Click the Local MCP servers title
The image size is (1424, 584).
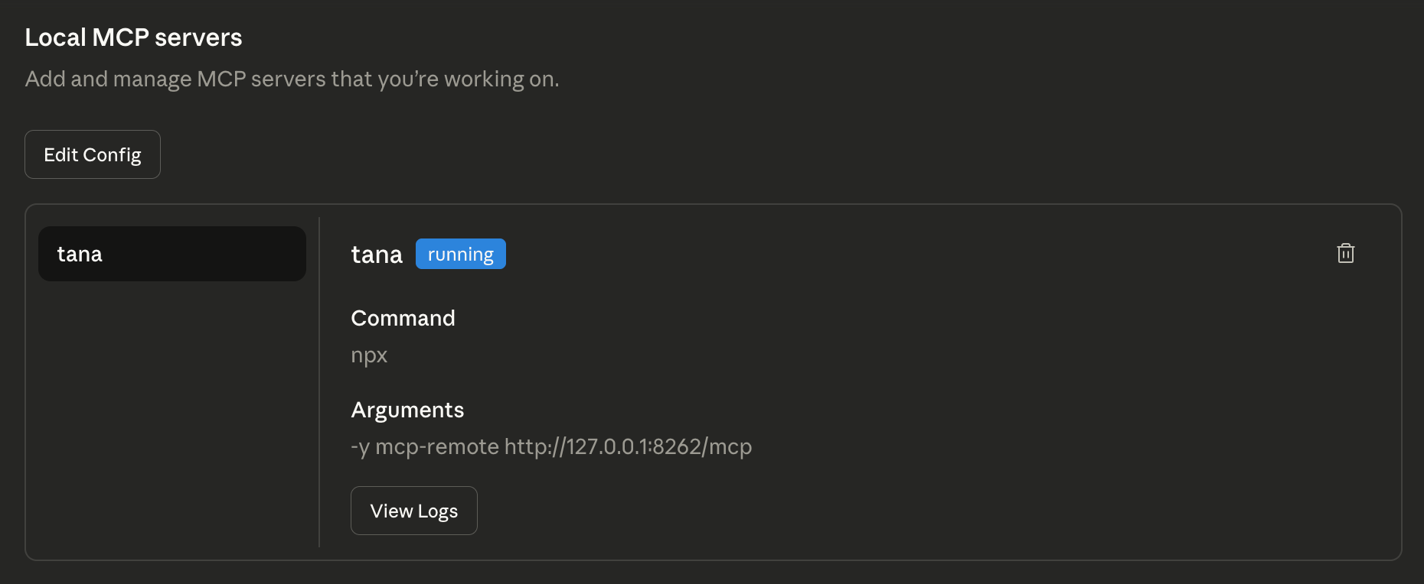pyautogui.click(x=133, y=37)
